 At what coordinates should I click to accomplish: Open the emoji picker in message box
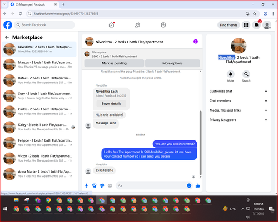pos(189,185)
